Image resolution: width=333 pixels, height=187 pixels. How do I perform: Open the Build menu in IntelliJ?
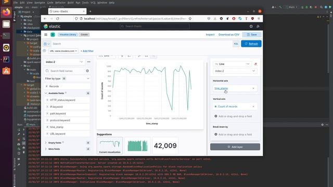point(70,3)
